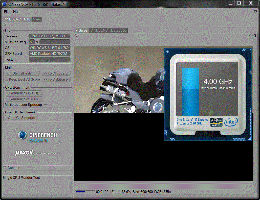Click the CINEBENCH Release 10 logo
This screenshot has width=260, height=200.
coord(37,137)
